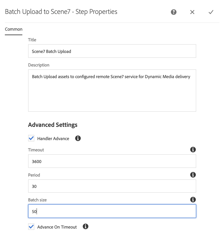The width and height of the screenshot is (224, 235).
Task: Click the Batch size input field
Action: pyautogui.click(x=112, y=212)
